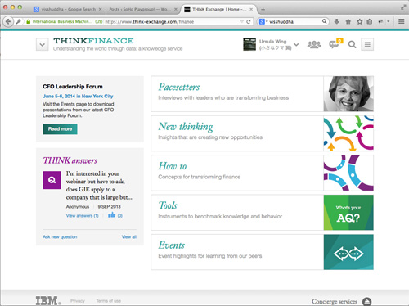The height and width of the screenshot is (306, 409).
Task: Click the Concierge services bell icon
Action: [x=366, y=301]
